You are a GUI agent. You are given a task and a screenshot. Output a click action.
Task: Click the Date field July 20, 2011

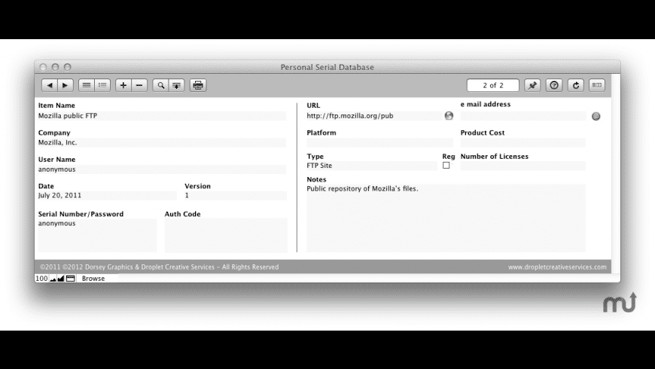coord(108,196)
